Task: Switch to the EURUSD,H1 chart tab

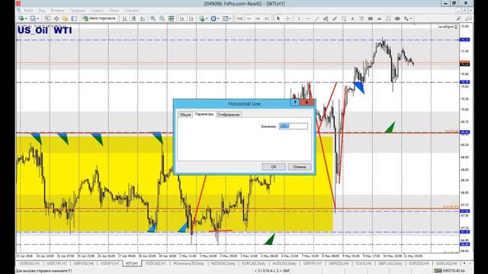Action: point(30,263)
